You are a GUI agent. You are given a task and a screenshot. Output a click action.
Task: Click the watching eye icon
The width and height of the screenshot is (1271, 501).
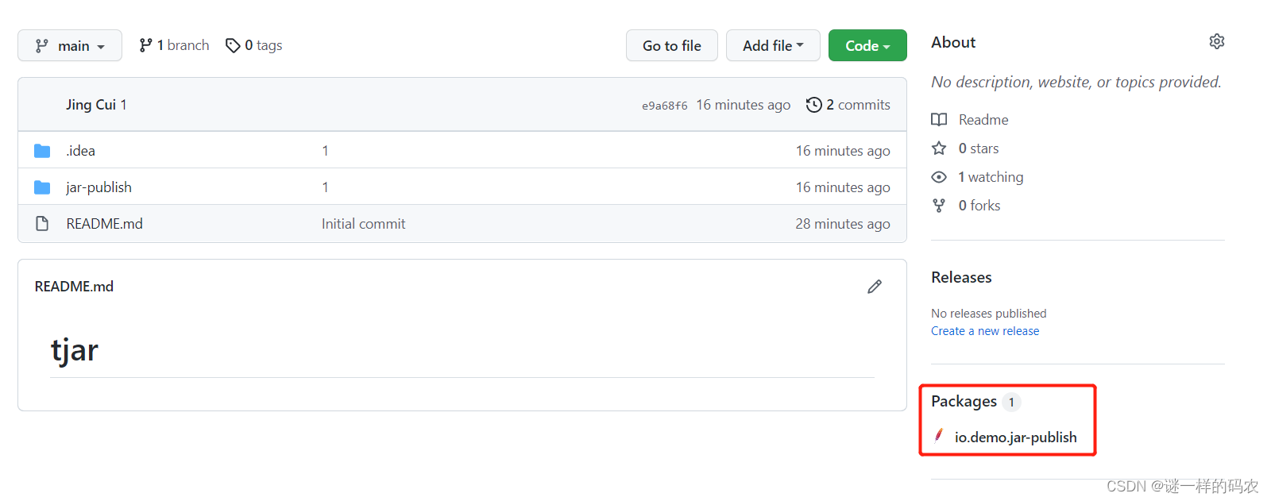pyautogui.click(x=939, y=177)
